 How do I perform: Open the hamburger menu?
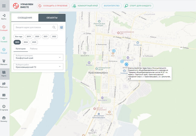click(4, 6)
